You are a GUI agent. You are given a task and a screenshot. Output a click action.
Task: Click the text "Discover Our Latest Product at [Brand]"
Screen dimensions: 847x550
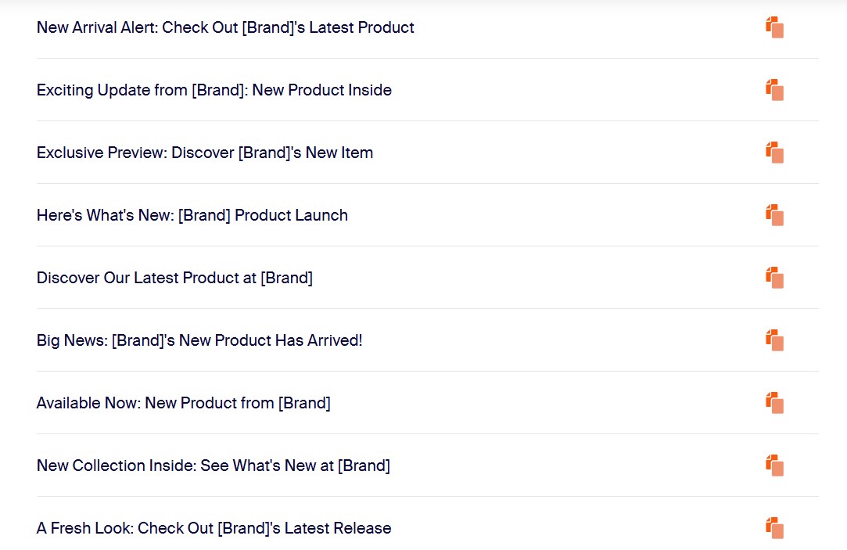(x=174, y=278)
